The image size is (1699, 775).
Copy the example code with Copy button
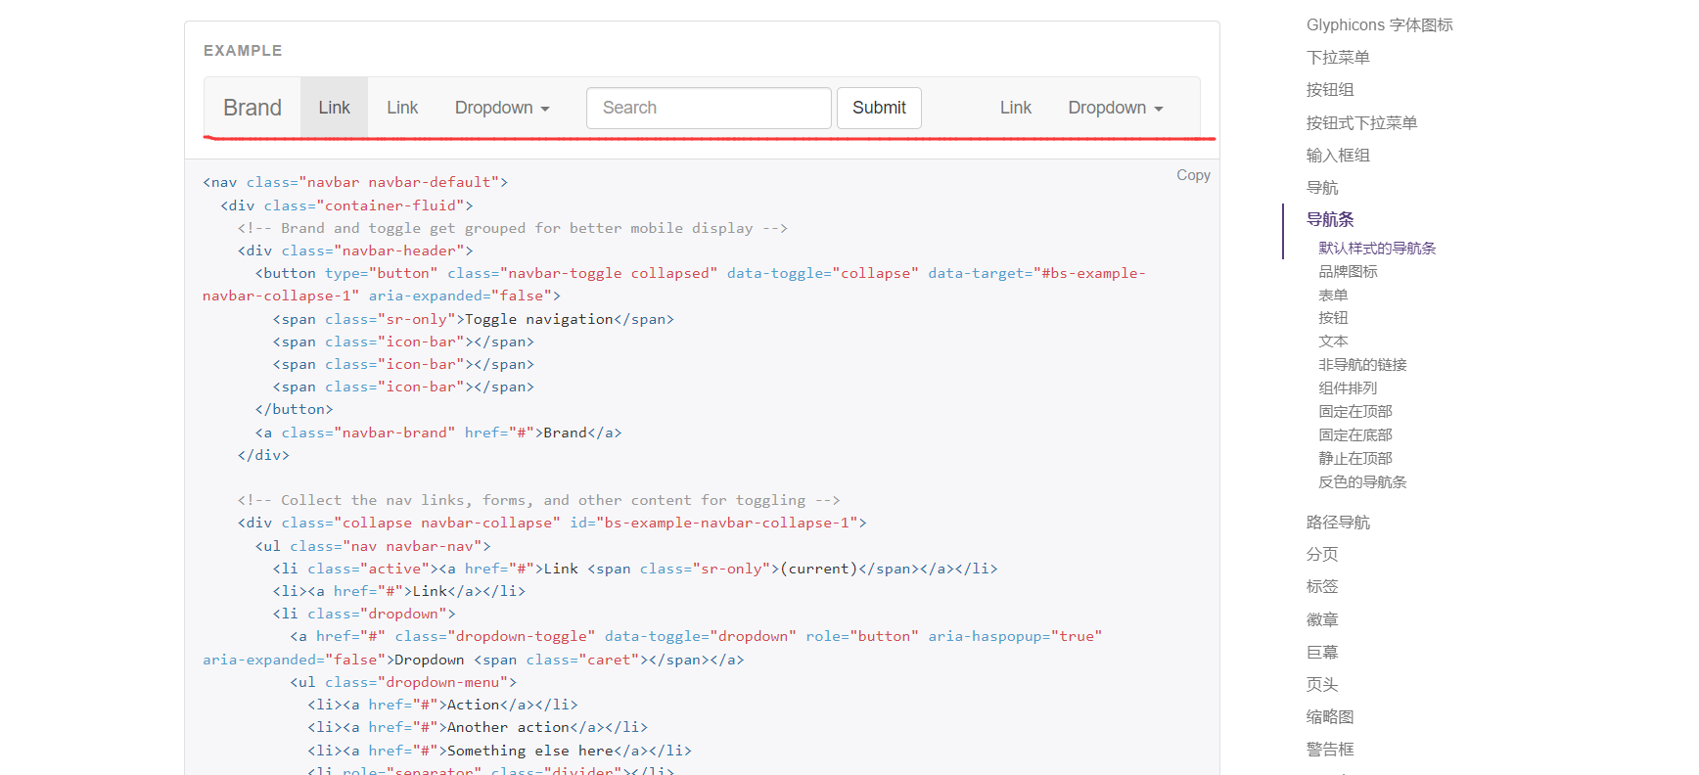pyautogui.click(x=1193, y=175)
